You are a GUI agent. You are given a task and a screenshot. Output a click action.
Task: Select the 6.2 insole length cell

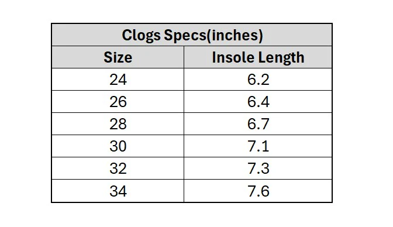tap(258, 80)
